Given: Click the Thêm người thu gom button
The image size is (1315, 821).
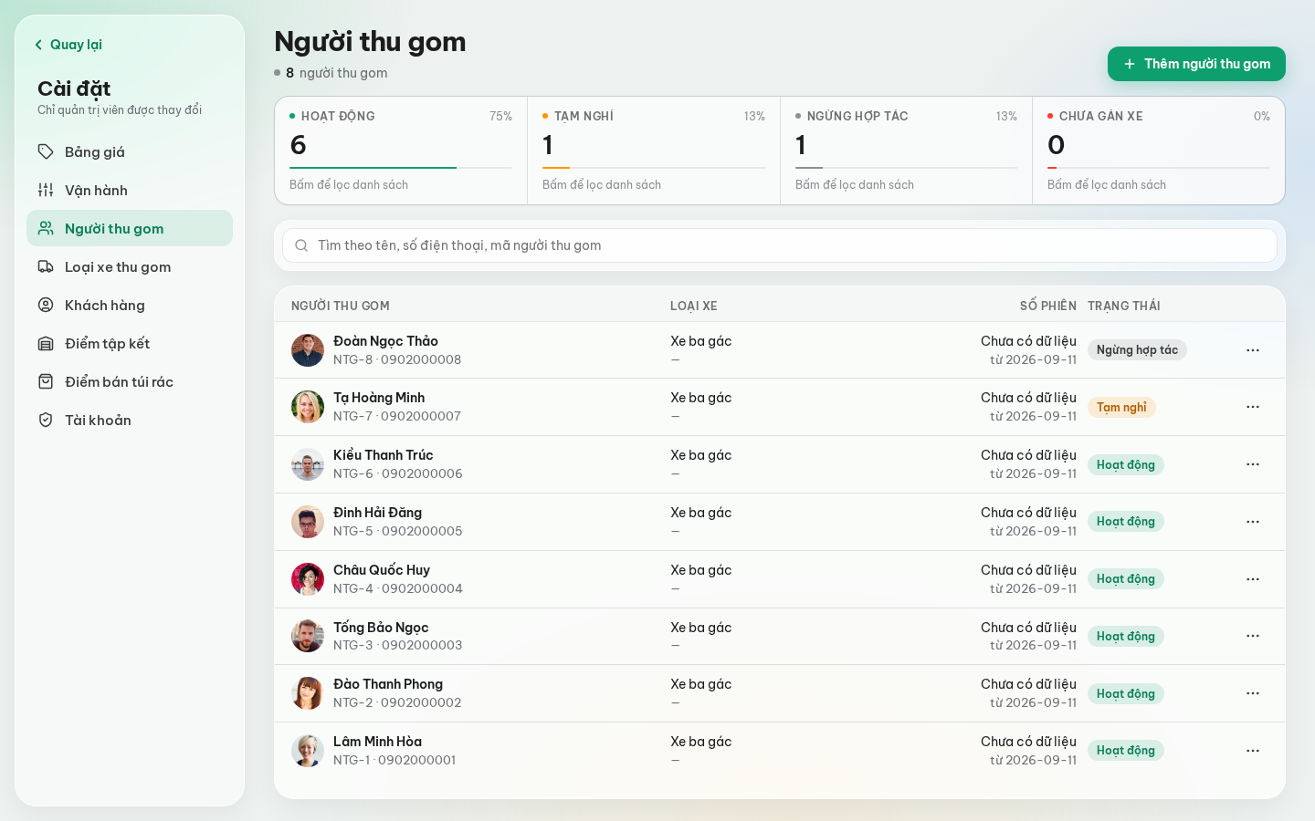Looking at the screenshot, I should 1196,64.
